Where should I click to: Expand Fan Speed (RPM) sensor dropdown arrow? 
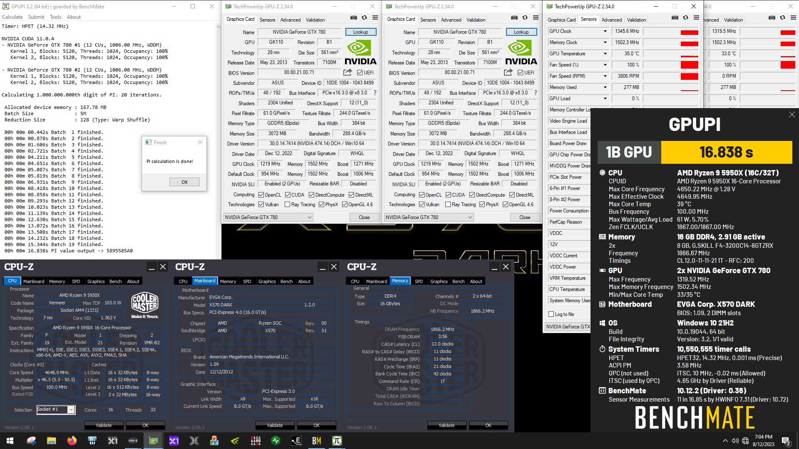pyautogui.click(x=605, y=76)
